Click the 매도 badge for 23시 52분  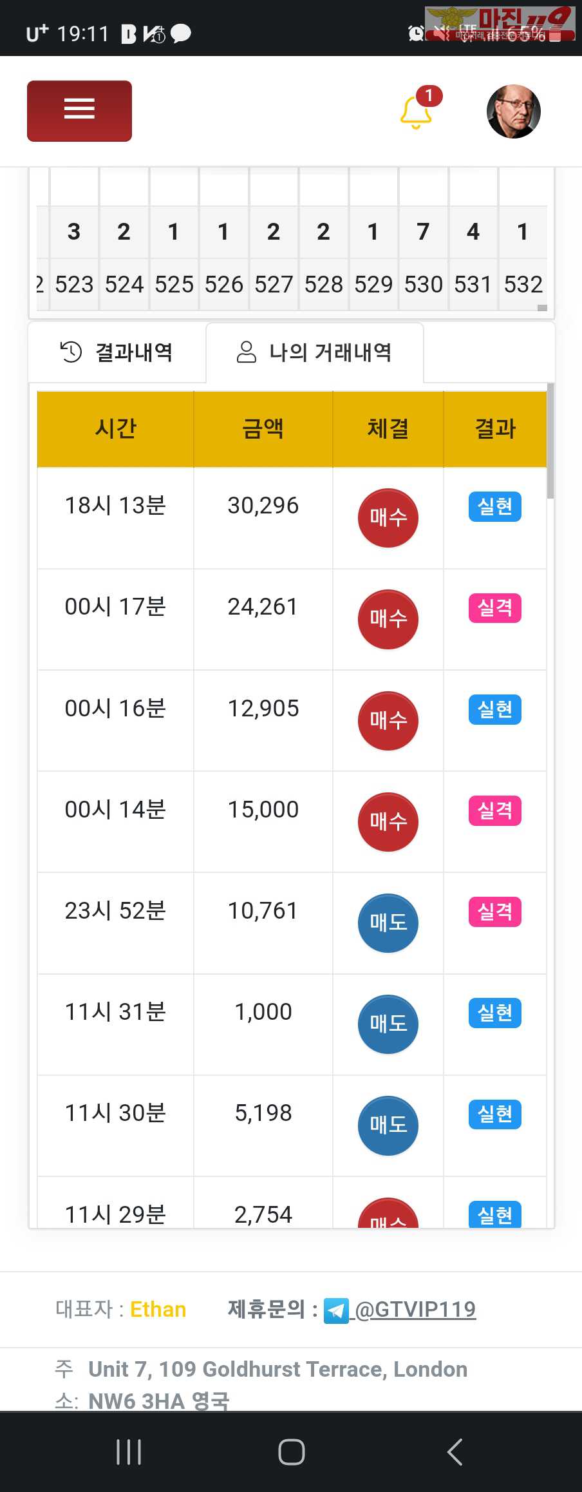pos(388,923)
